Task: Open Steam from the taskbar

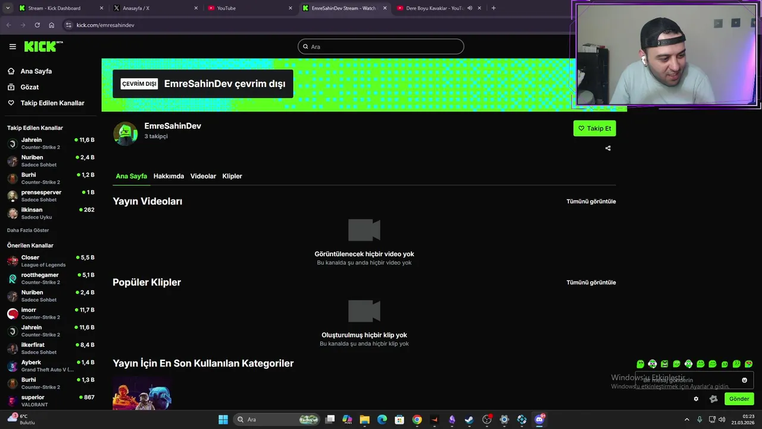Action: (x=469, y=419)
